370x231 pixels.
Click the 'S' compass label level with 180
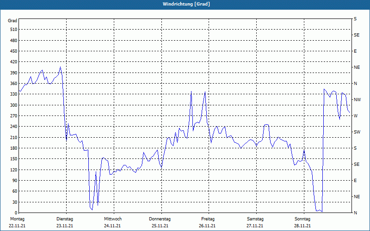click(x=355, y=148)
